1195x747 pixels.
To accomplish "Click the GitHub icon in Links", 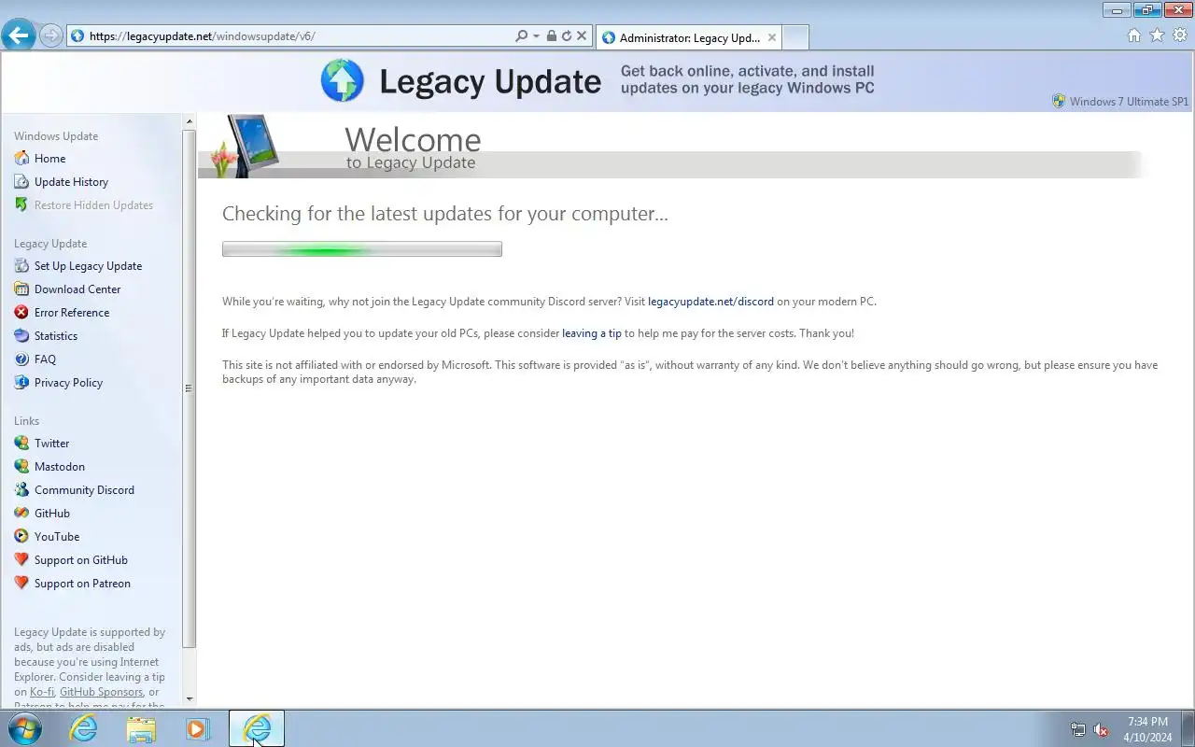I will [21, 513].
